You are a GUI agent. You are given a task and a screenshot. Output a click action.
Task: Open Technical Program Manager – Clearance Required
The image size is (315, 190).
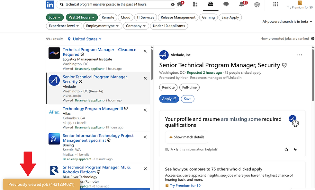tap(99, 52)
